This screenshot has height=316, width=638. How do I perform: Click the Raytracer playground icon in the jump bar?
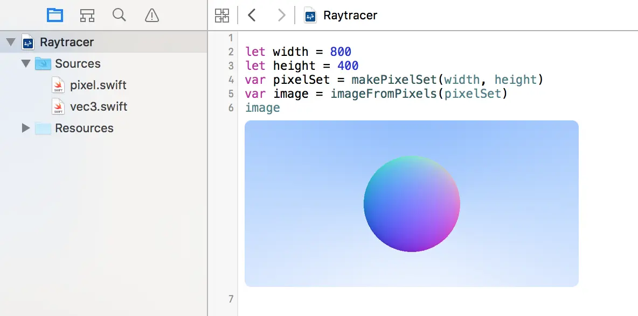(309, 15)
